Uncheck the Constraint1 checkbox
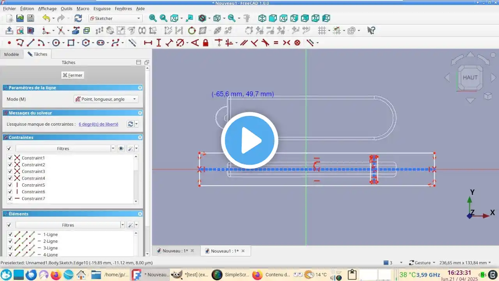This screenshot has height=281, width=499. pos(10,158)
